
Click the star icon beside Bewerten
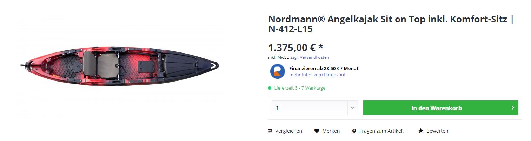(420, 131)
